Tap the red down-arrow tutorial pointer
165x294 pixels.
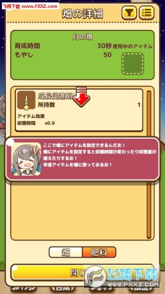click(x=81, y=97)
